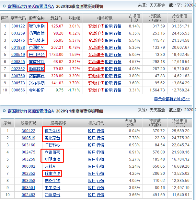Open 股吧 link for row 603160
Viewport: 196px width, 200px height.
click(x=92, y=145)
